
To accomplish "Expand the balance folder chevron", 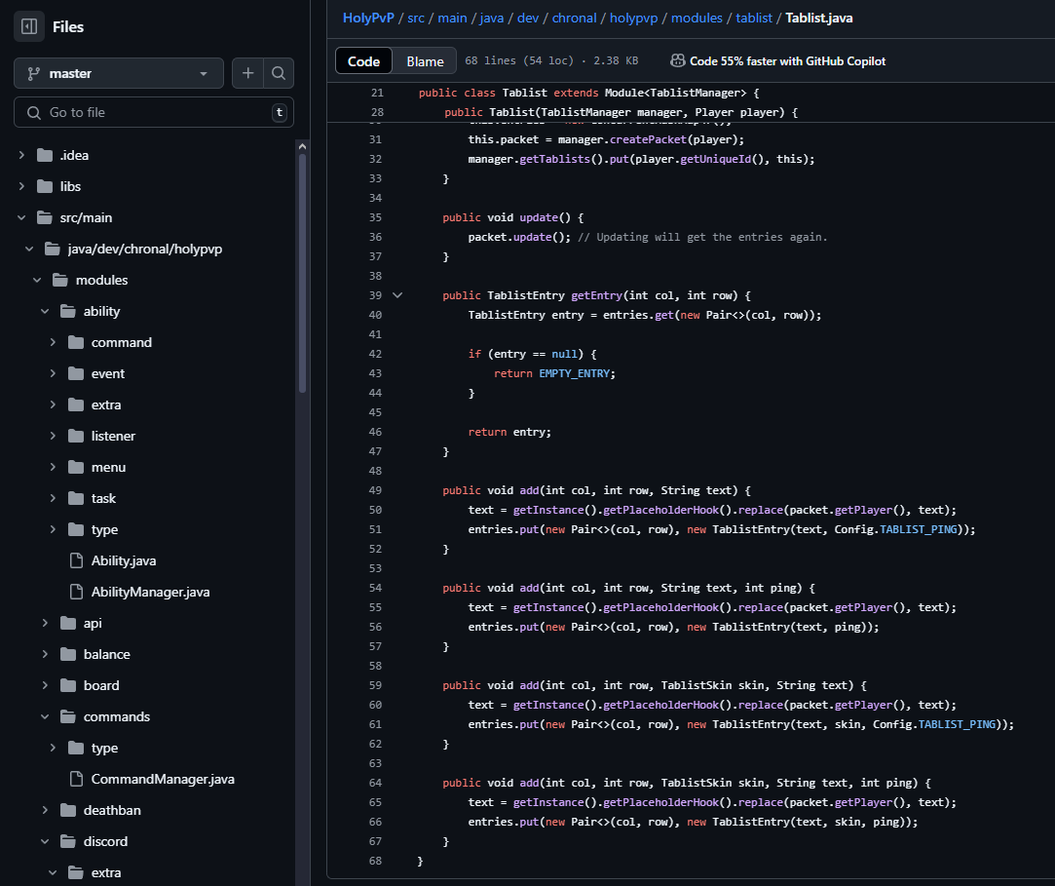I will [45, 654].
